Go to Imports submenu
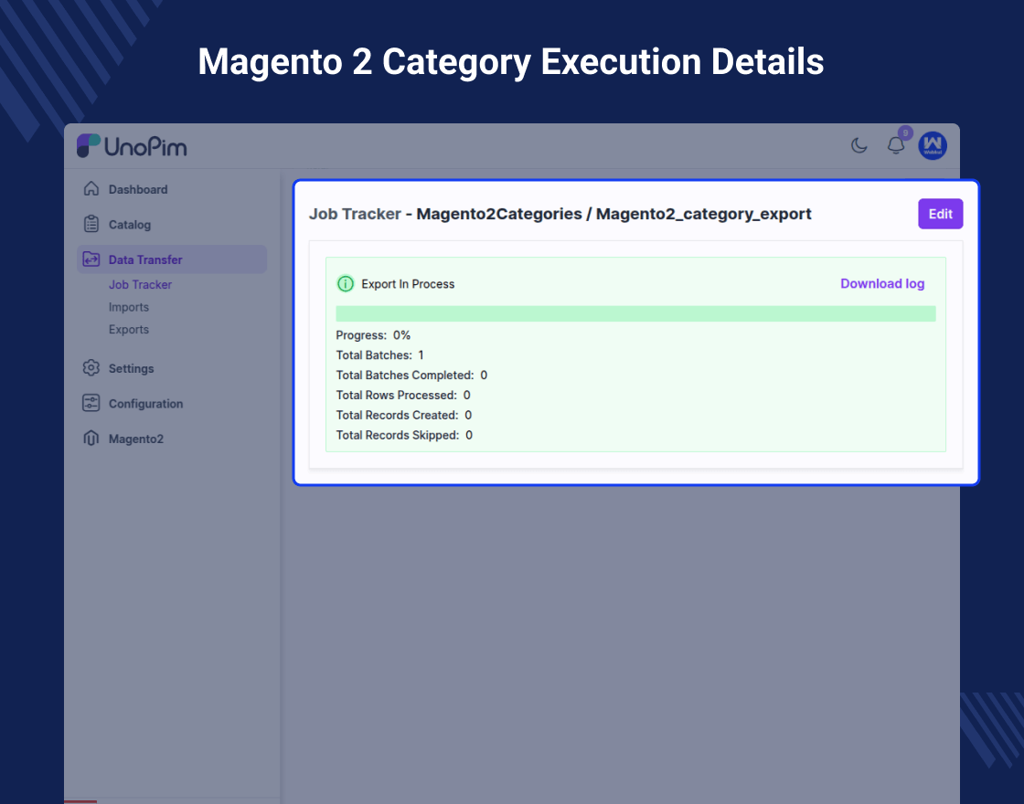The image size is (1024, 804). tap(129, 307)
